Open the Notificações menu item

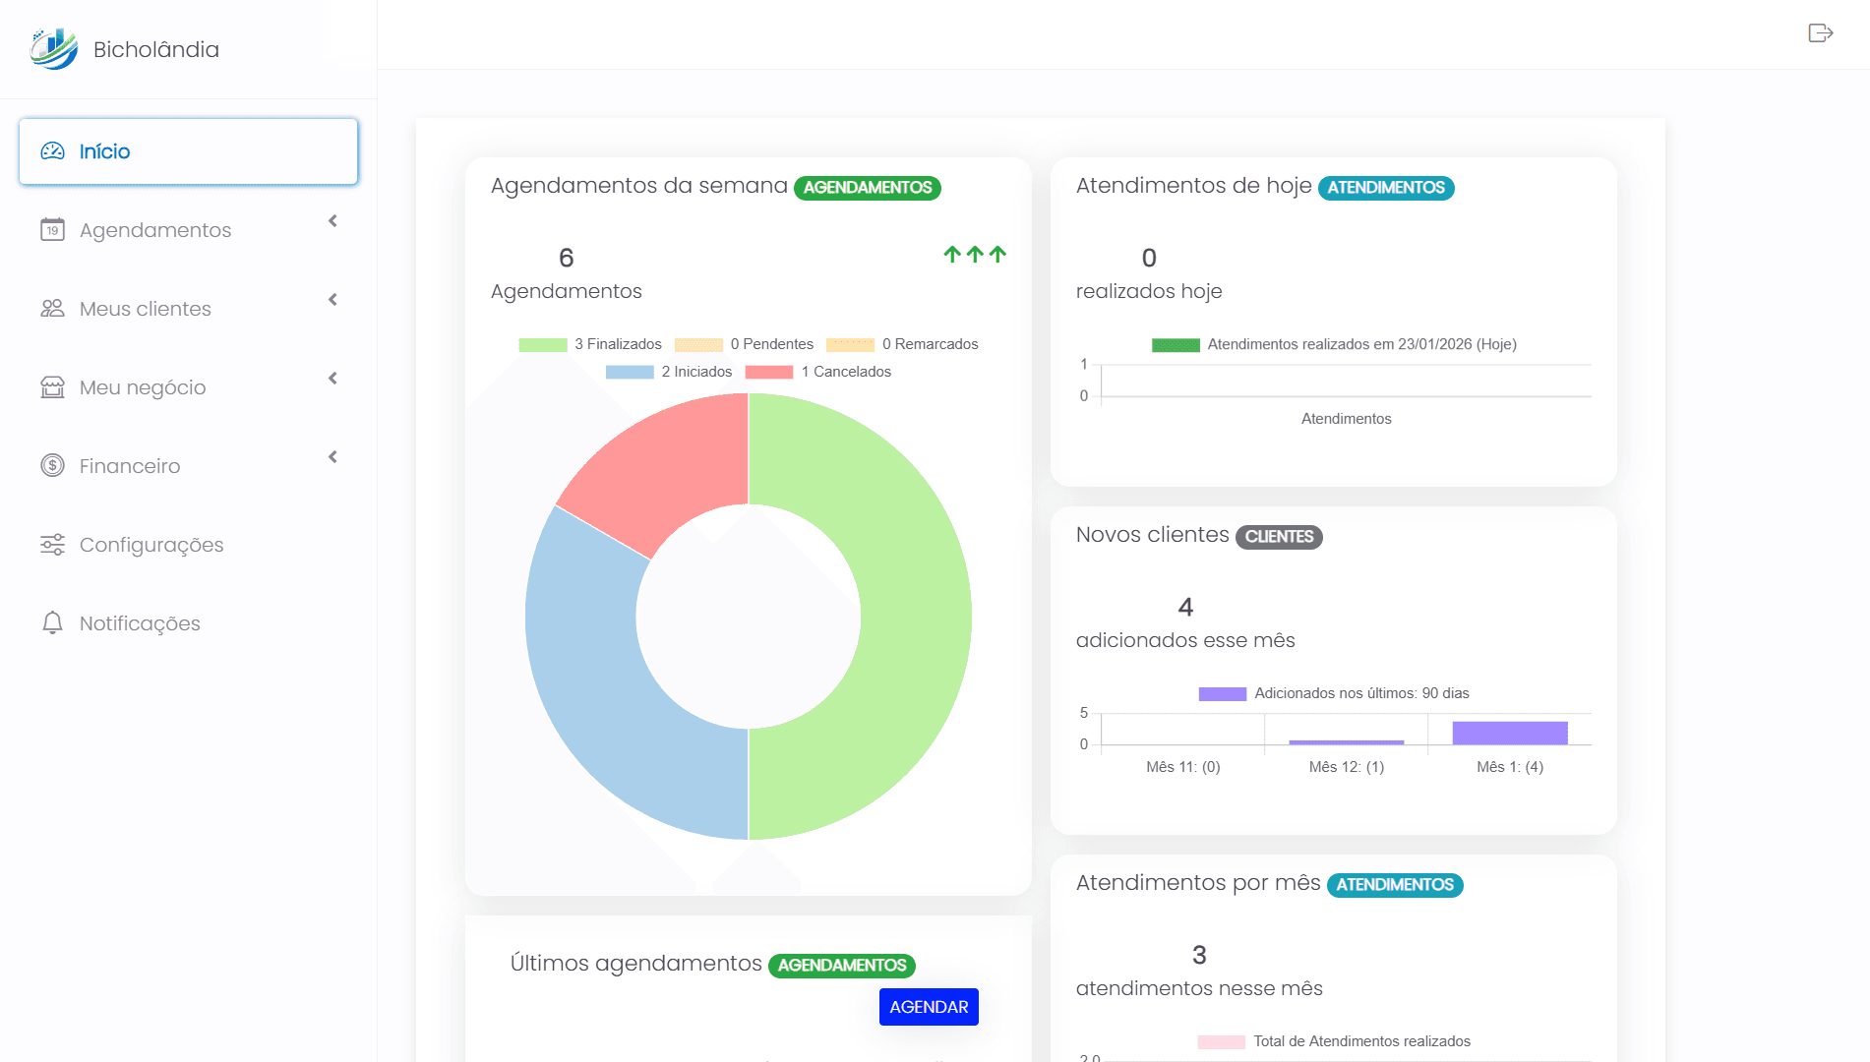tap(140, 623)
